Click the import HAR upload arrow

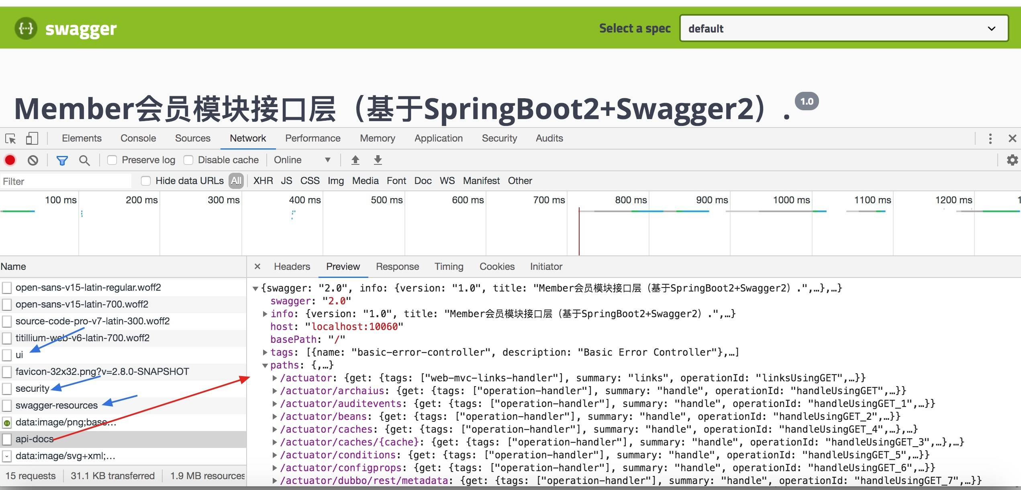(x=355, y=160)
